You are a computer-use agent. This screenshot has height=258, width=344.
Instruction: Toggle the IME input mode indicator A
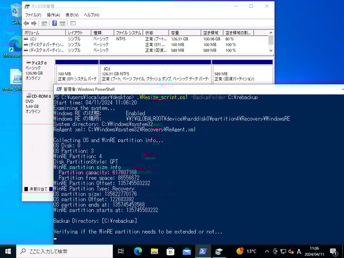[299, 251]
